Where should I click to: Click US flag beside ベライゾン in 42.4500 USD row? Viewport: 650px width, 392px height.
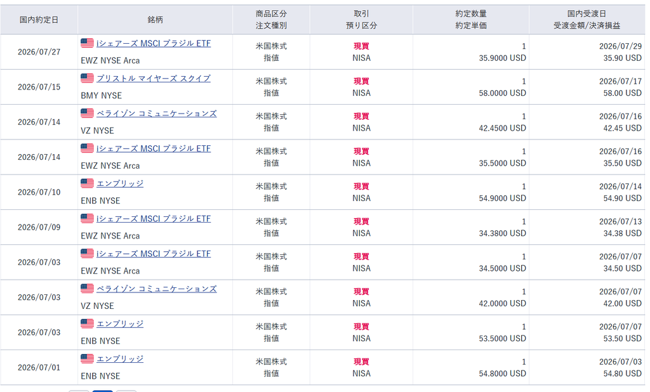87,113
